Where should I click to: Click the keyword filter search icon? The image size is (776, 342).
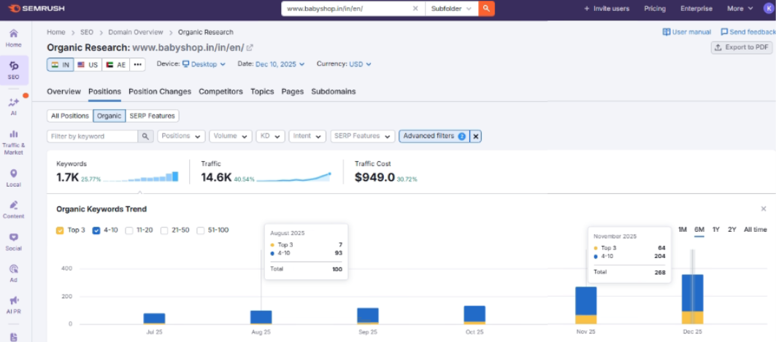pos(146,136)
